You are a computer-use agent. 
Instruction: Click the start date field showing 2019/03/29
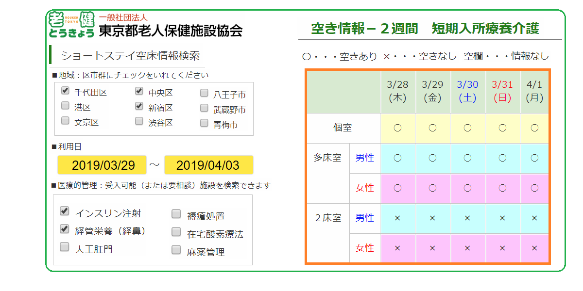click(x=102, y=165)
